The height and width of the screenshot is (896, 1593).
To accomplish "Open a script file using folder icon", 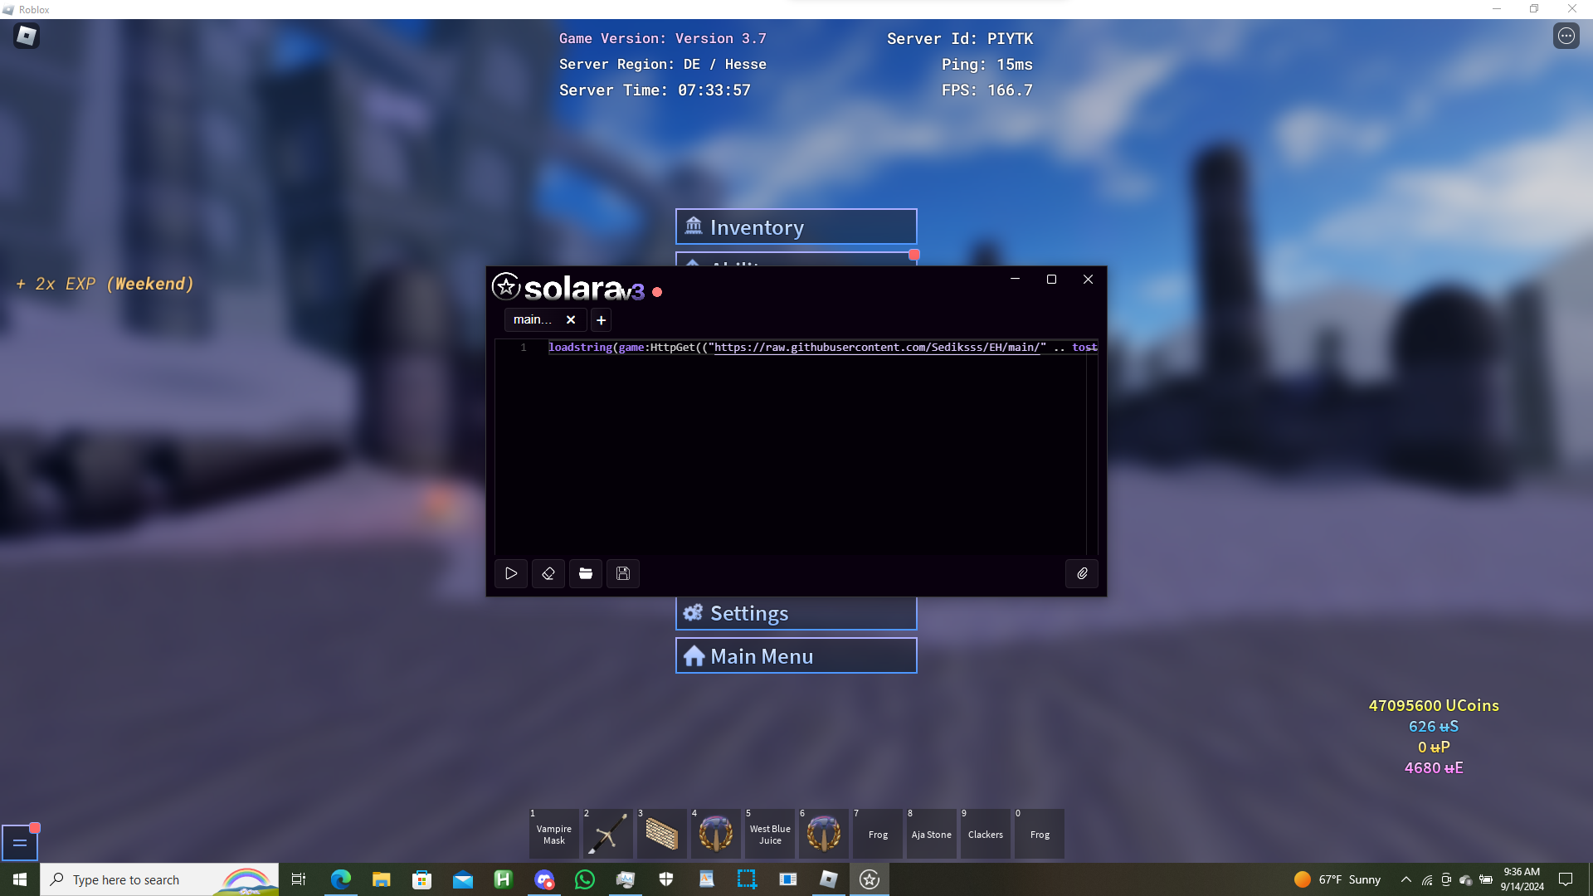I will [586, 573].
